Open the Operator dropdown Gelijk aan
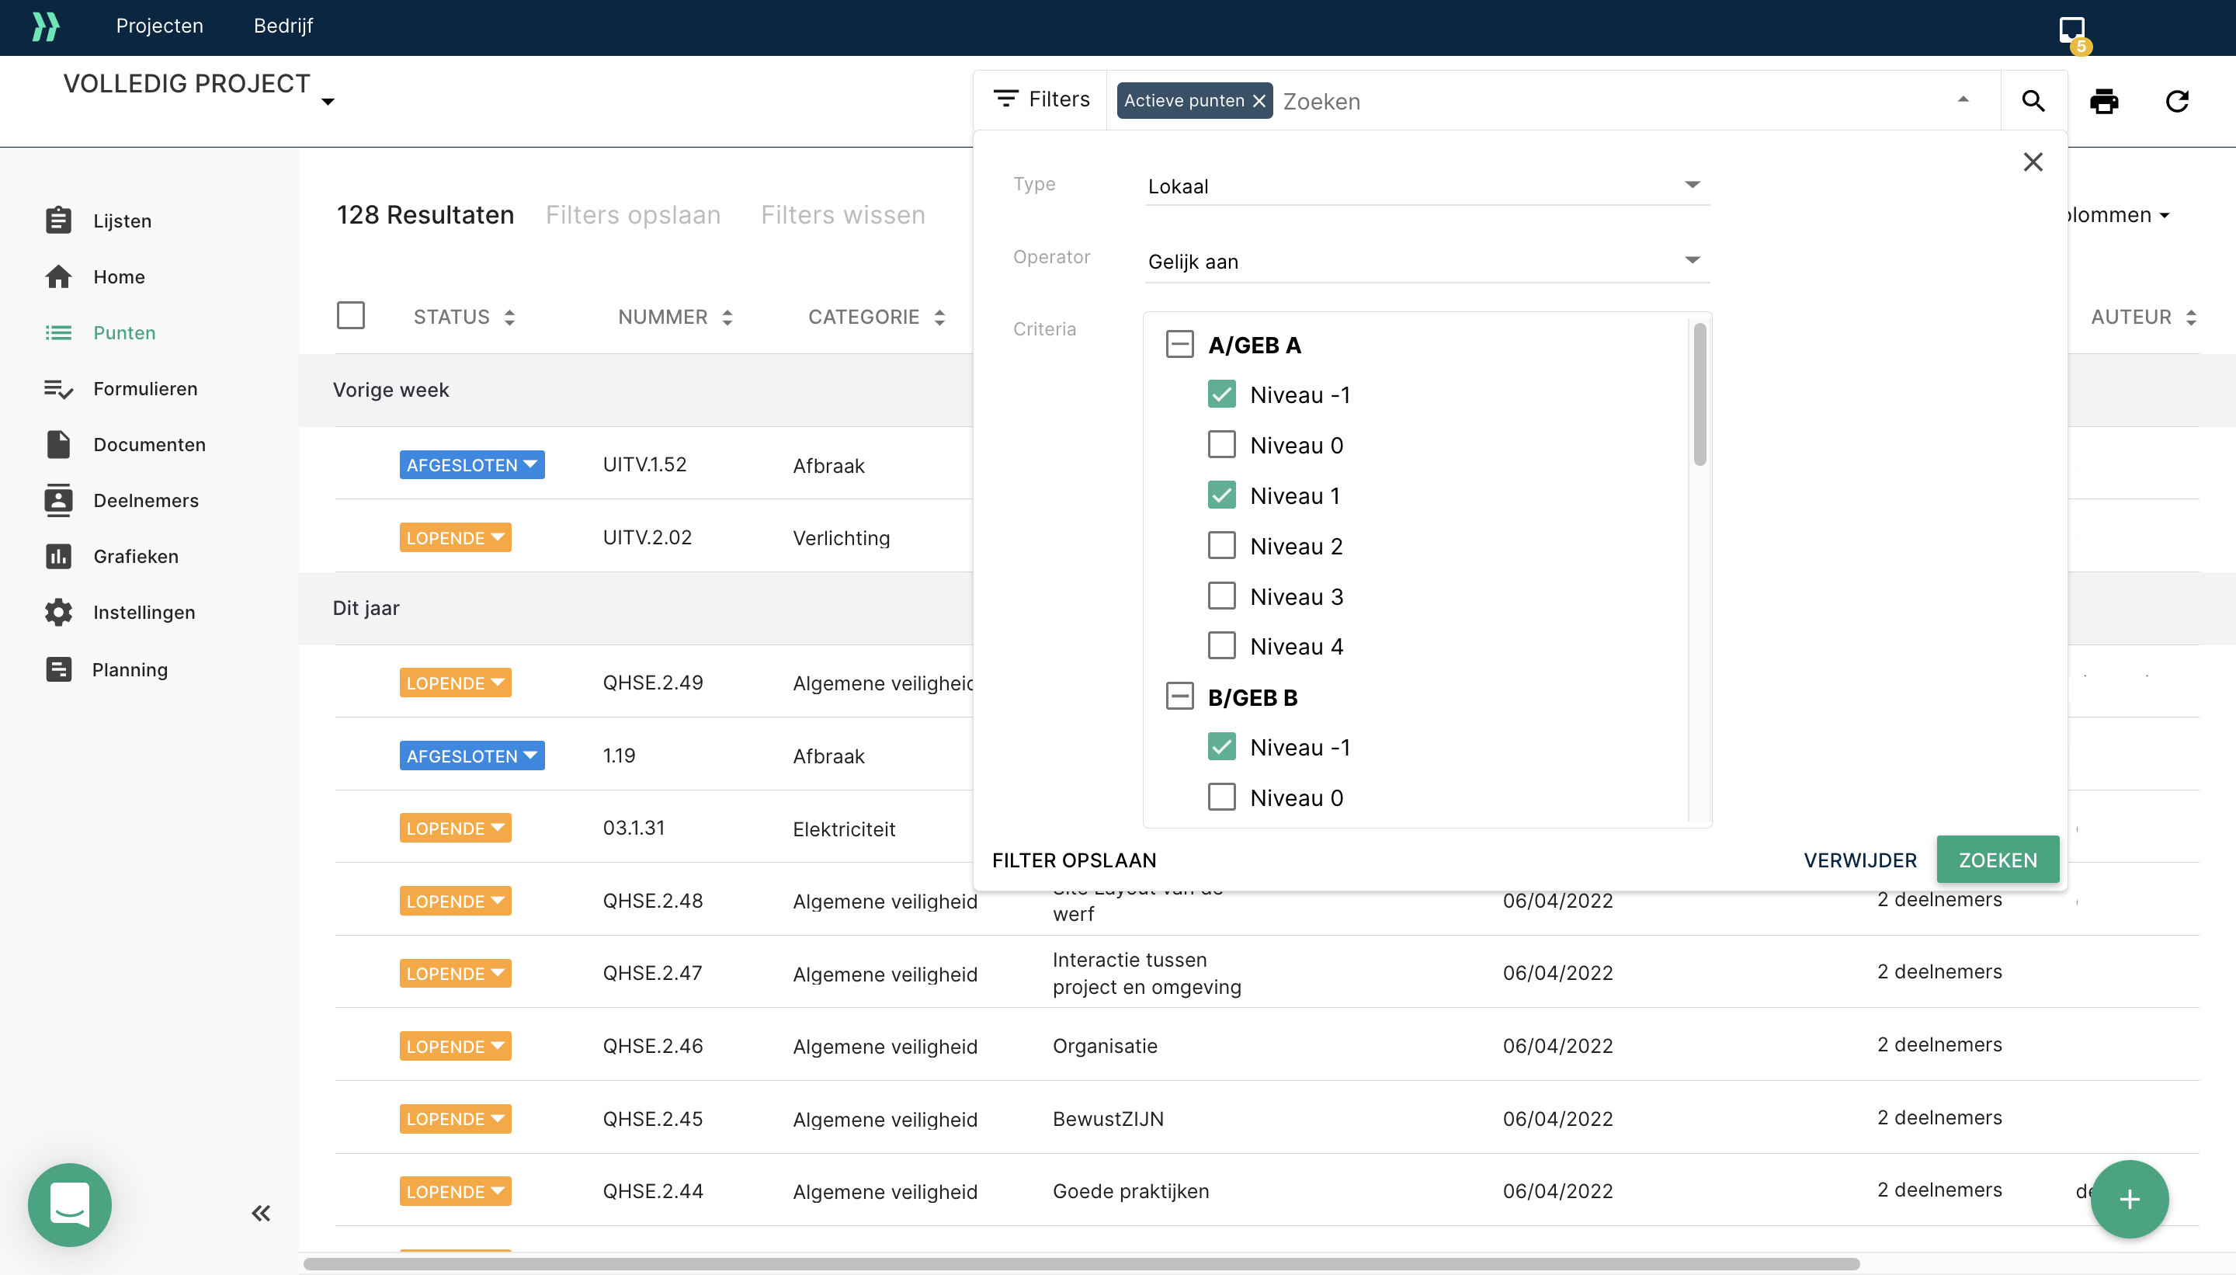The height and width of the screenshot is (1275, 2236). pyautogui.click(x=1426, y=261)
